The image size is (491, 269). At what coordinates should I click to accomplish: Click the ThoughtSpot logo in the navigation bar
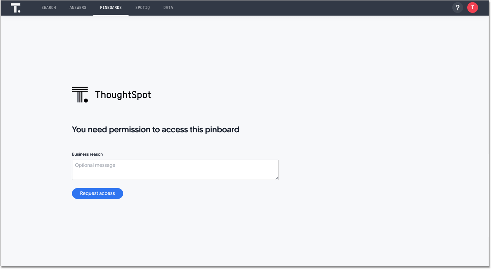point(15,7)
